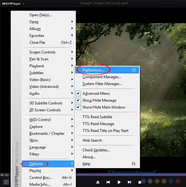Image resolution: width=186 pixels, height=187 pixels.
Task: Open Help from the submenu
Action: (x=107, y=164)
